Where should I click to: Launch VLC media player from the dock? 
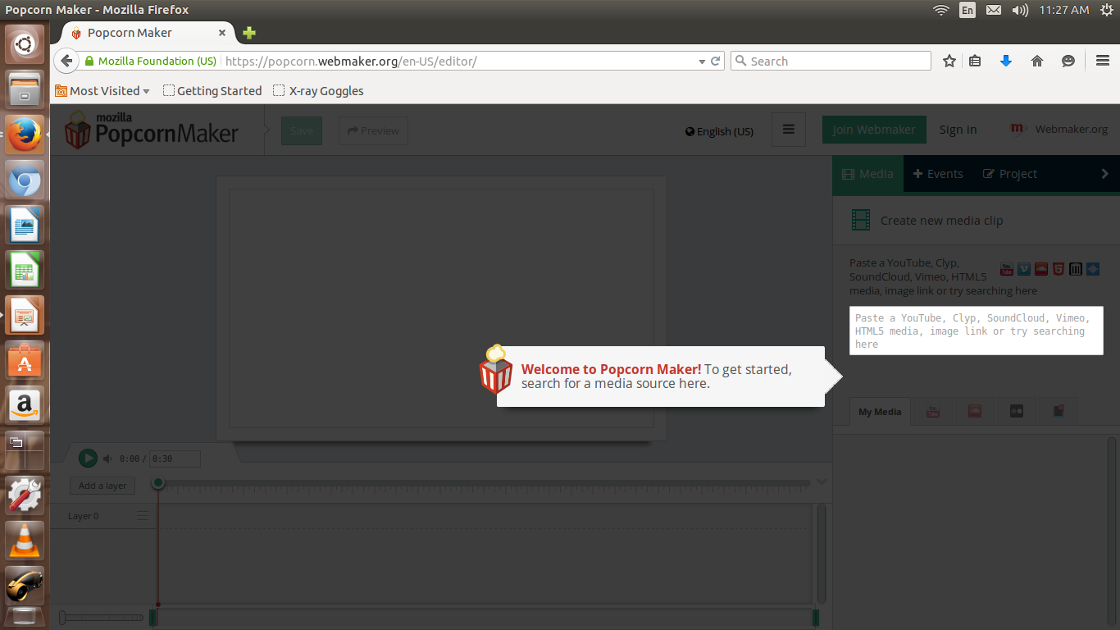25,540
